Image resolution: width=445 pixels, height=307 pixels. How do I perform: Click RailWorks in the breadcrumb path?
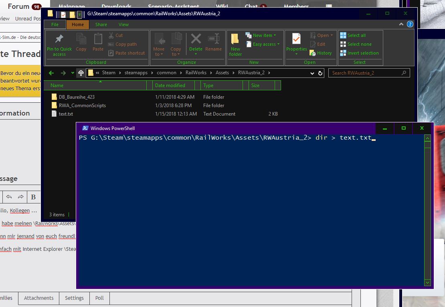pos(196,73)
